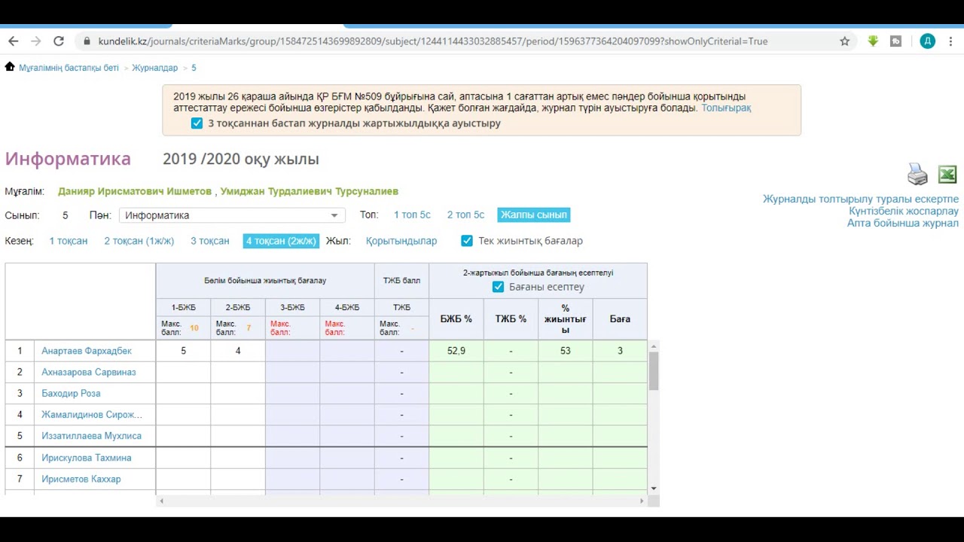Click the gray extension icon in toolbar
964x542 pixels.
895,41
